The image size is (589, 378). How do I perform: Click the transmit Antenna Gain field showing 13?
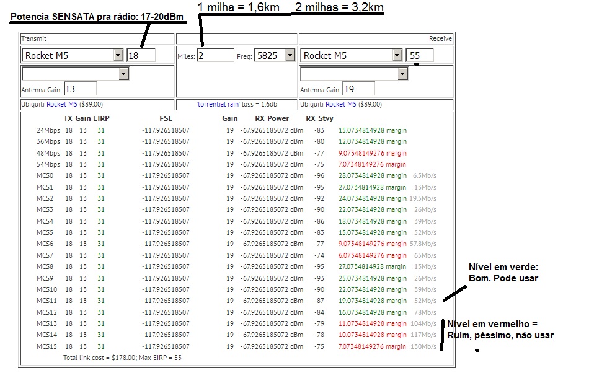pos(80,89)
